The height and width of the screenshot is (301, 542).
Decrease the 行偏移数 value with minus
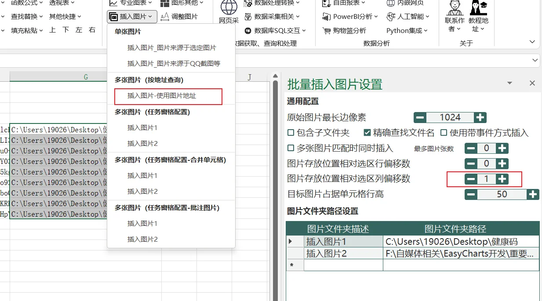[471, 163]
